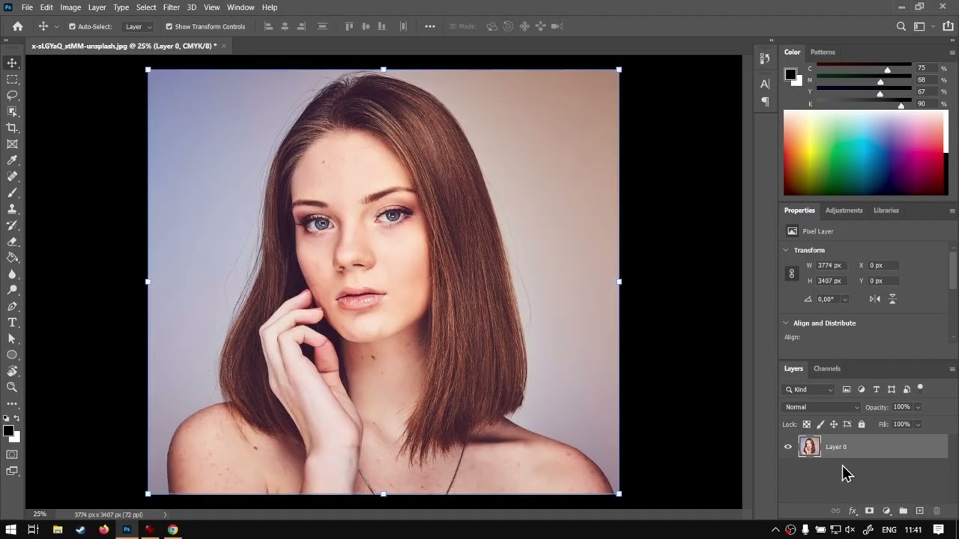Select the Lasso tool
The image size is (959, 539).
click(12, 95)
